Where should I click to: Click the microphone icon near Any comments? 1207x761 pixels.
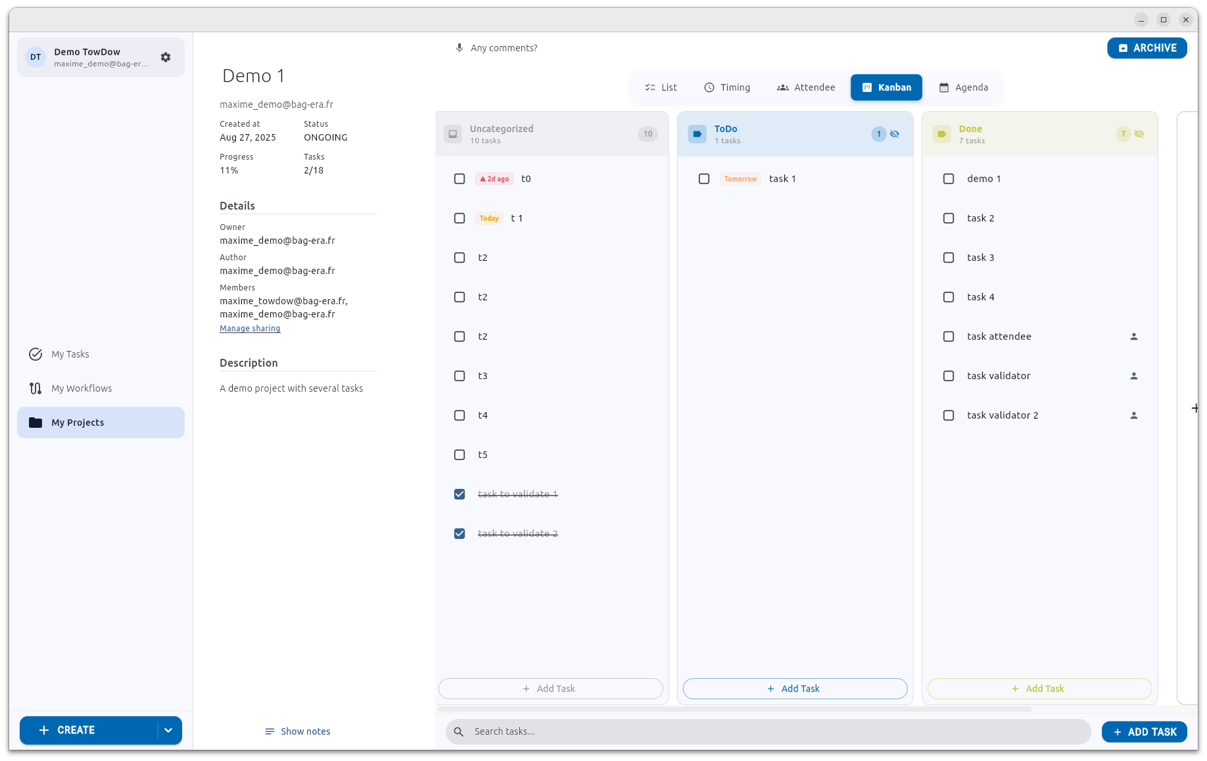pyautogui.click(x=459, y=47)
